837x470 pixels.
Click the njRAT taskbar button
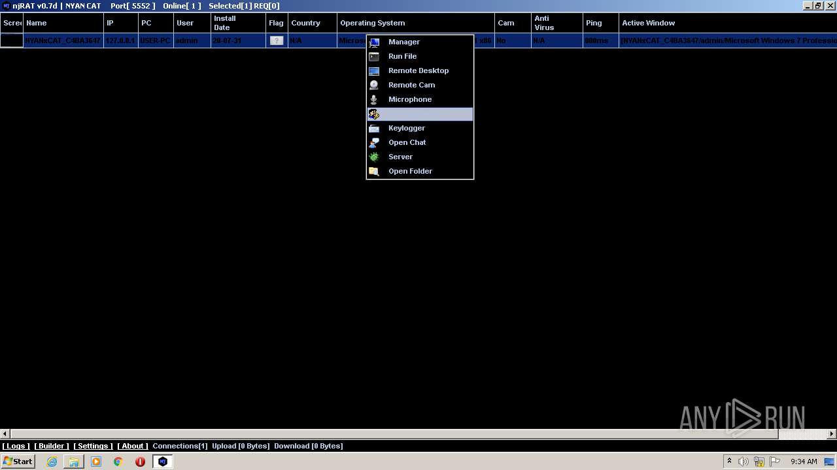[x=163, y=462]
